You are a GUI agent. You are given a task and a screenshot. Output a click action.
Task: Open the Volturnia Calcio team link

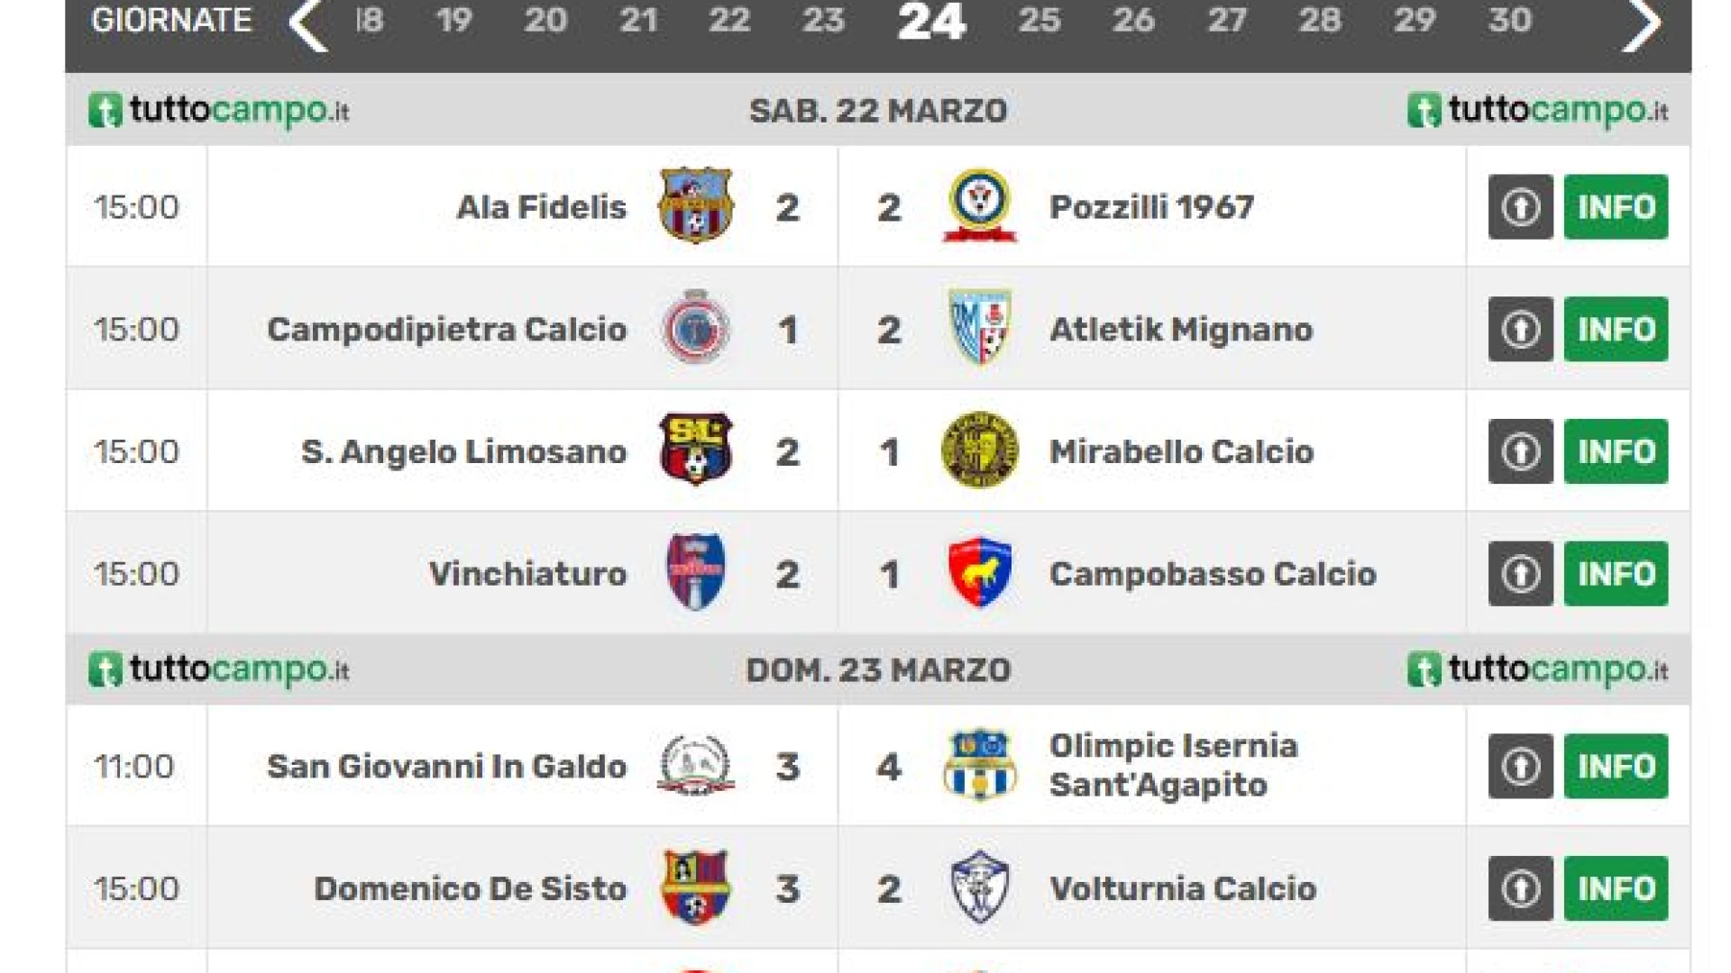pyautogui.click(x=1182, y=889)
